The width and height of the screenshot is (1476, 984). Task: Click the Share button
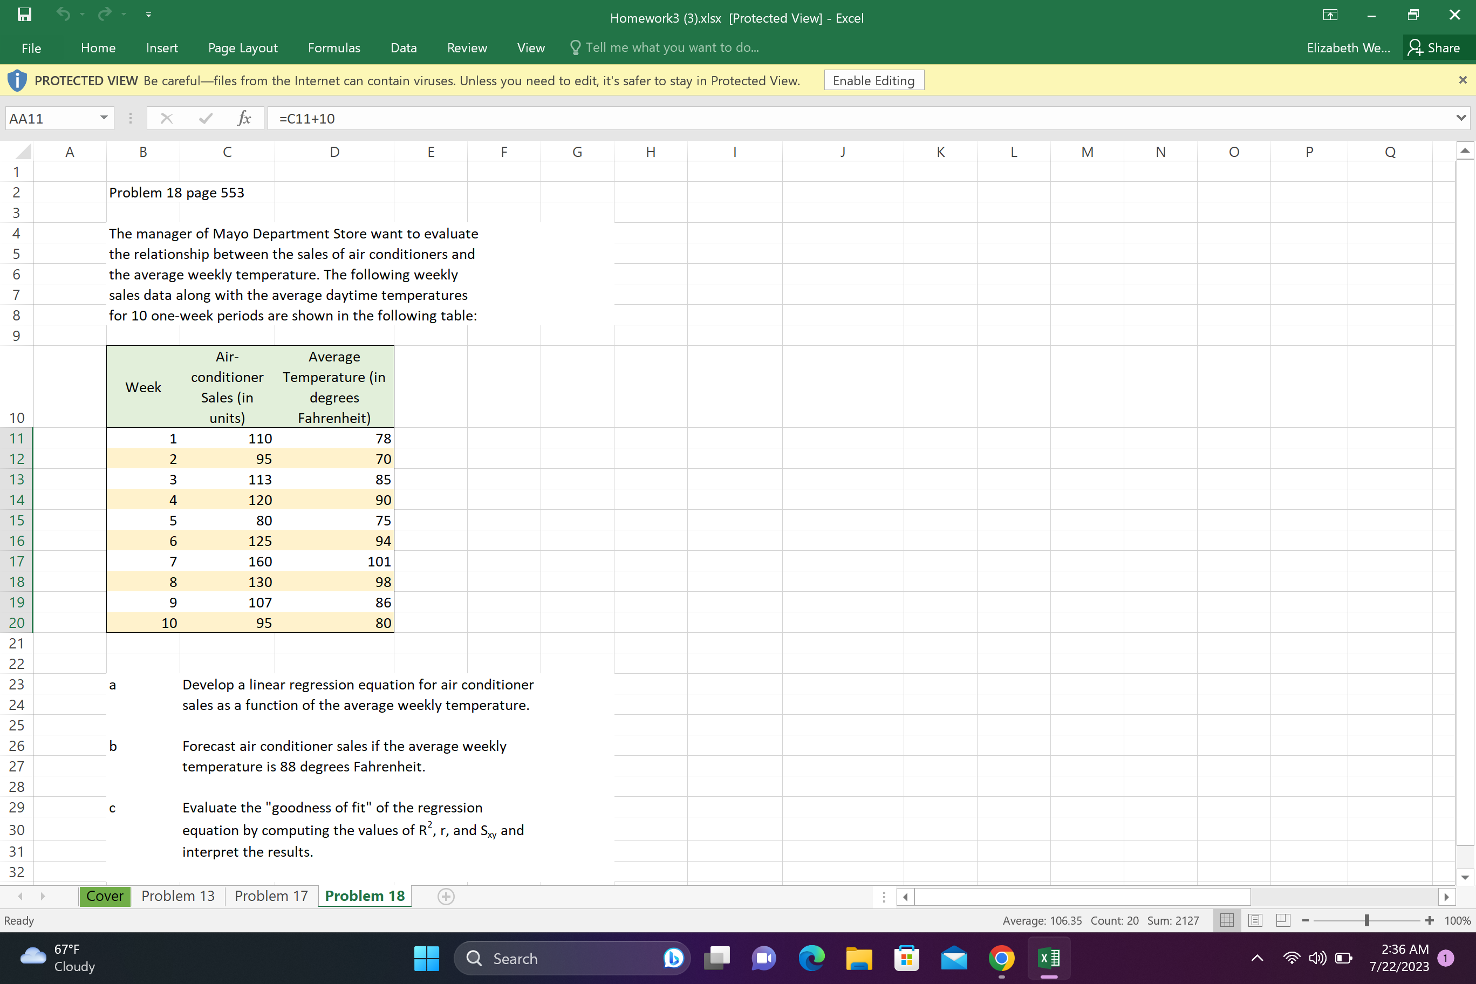click(x=1437, y=47)
